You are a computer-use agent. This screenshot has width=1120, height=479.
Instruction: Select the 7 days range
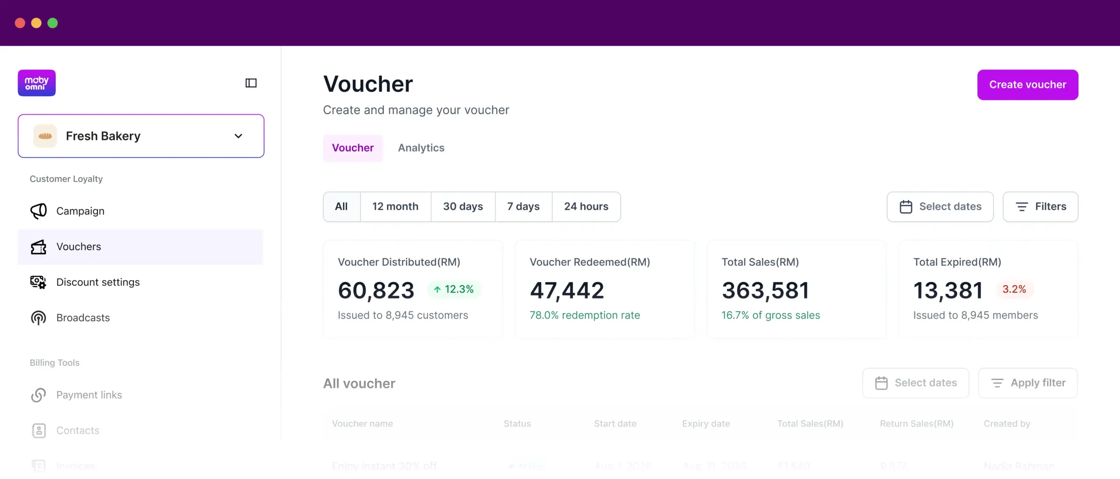click(523, 206)
